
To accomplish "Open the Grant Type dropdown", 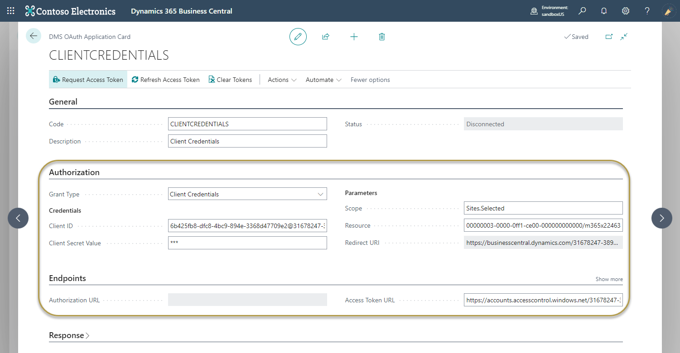I will coord(320,194).
